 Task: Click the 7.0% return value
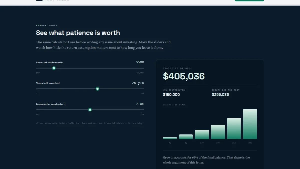click(140, 104)
